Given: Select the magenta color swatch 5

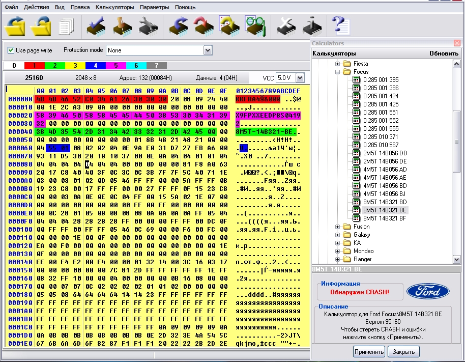Looking at the screenshot, I should pyautogui.click(x=116, y=66).
